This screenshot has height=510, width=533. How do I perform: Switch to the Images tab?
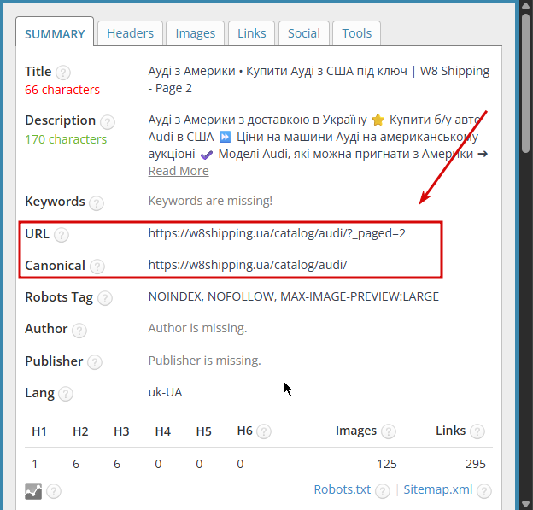tap(195, 33)
